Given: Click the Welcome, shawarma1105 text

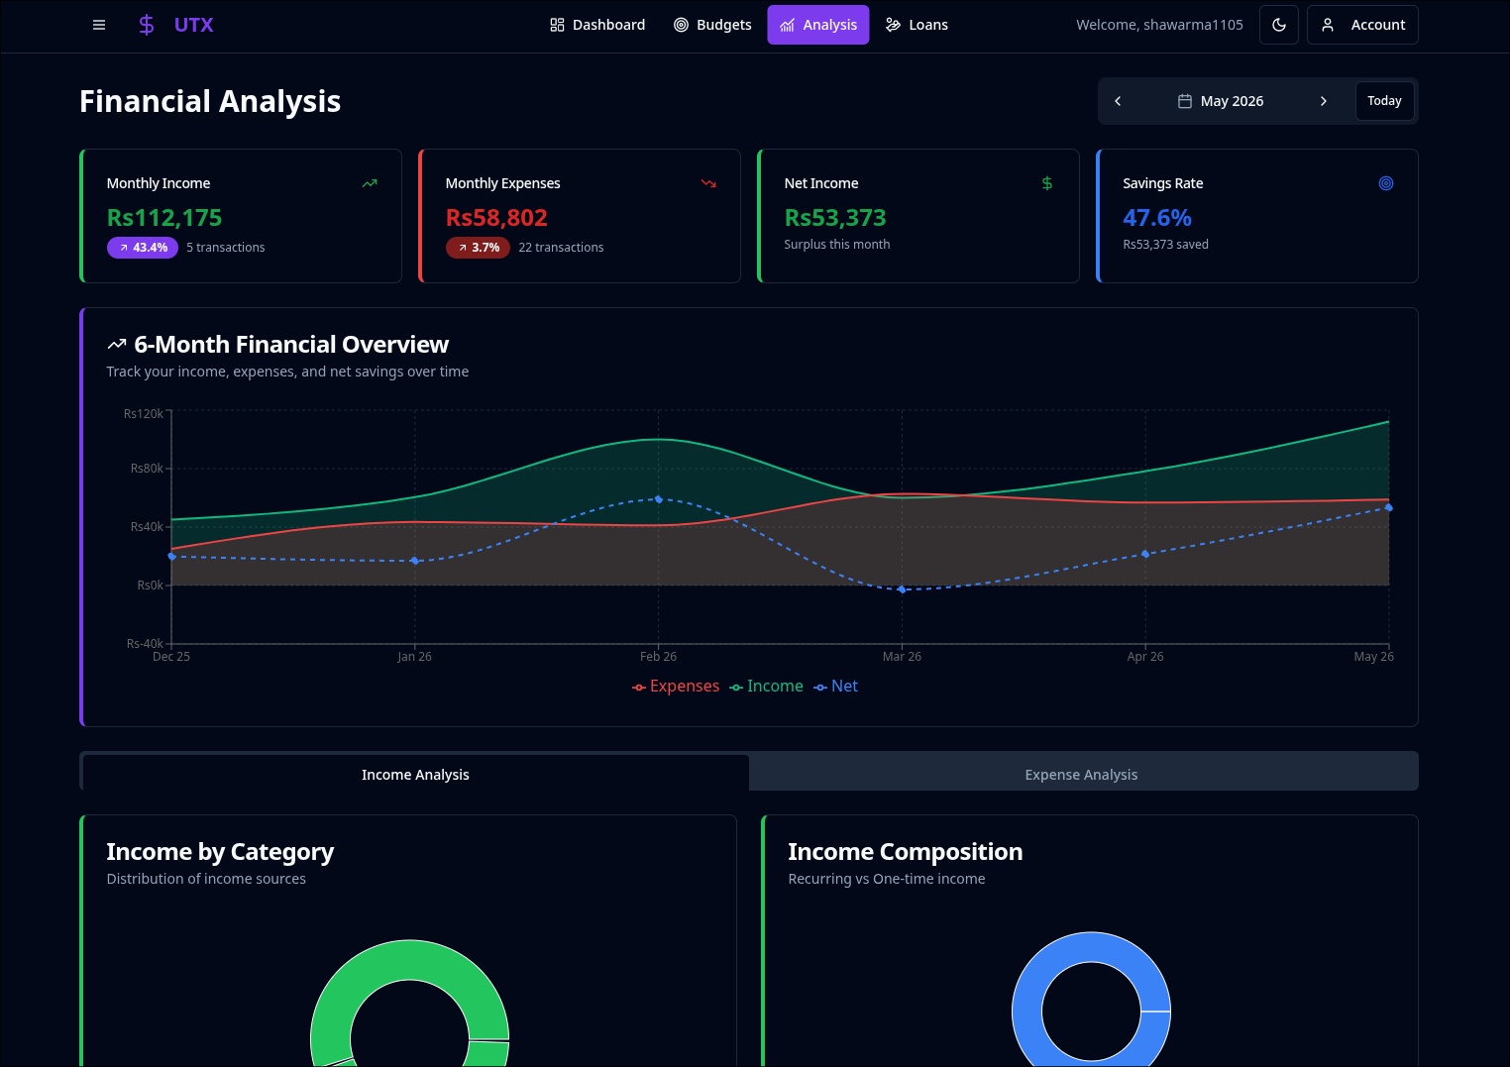Looking at the screenshot, I should coord(1159,25).
